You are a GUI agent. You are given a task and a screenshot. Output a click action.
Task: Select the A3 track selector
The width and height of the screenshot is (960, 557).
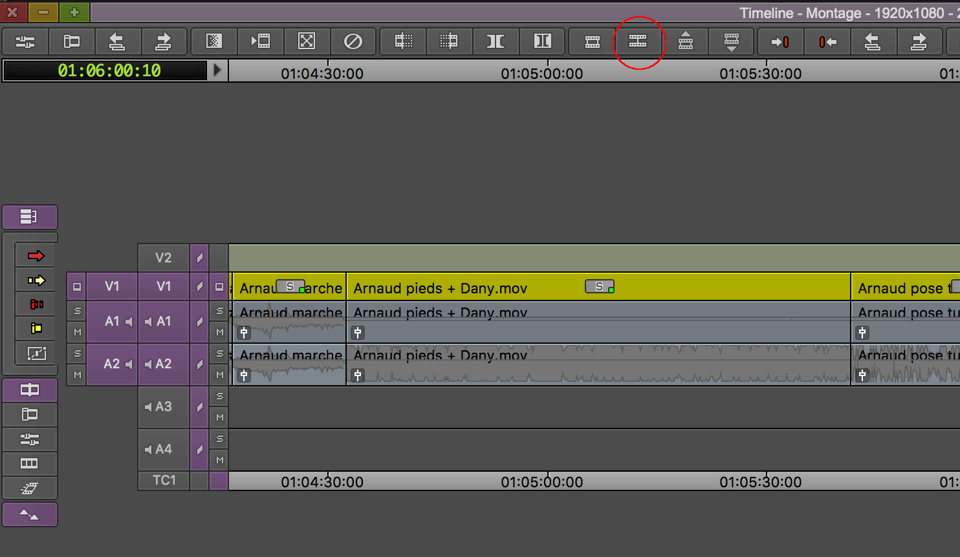click(163, 406)
